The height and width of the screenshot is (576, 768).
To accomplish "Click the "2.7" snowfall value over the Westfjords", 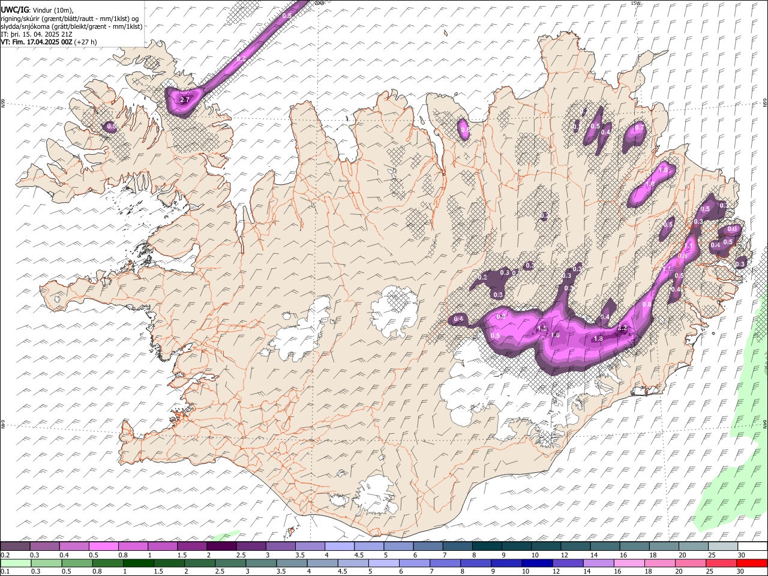I will 184,100.
